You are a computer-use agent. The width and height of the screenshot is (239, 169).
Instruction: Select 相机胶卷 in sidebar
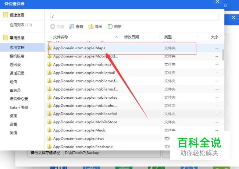[17, 56]
